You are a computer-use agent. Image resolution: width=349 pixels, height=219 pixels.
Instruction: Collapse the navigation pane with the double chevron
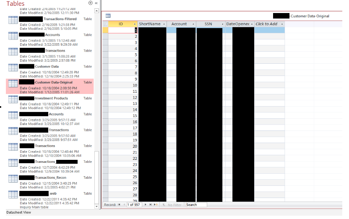[96, 3]
